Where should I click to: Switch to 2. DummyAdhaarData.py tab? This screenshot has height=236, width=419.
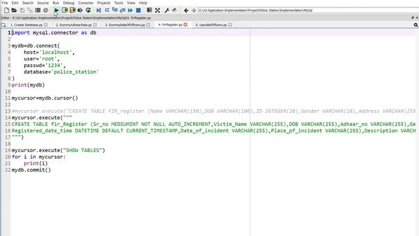73,25
